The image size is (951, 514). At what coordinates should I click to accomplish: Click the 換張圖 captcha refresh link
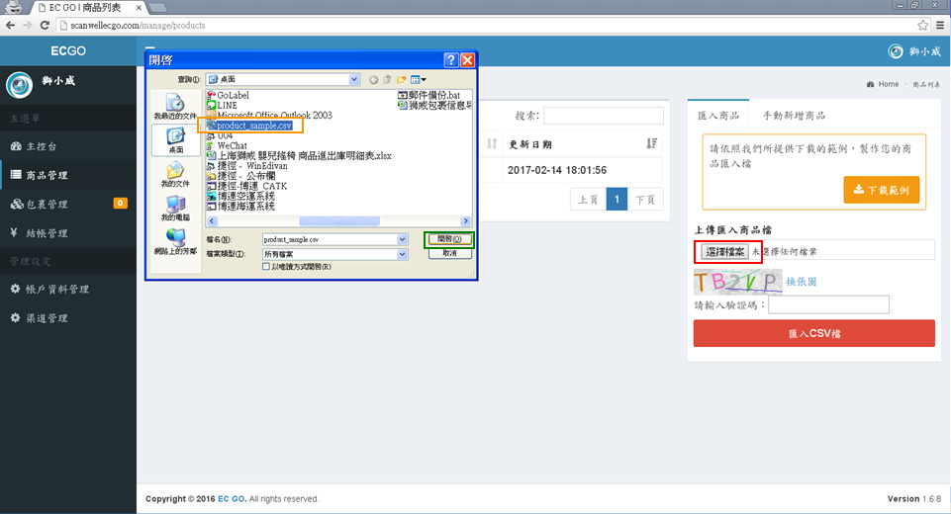pyautogui.click(x=801, y=282)
